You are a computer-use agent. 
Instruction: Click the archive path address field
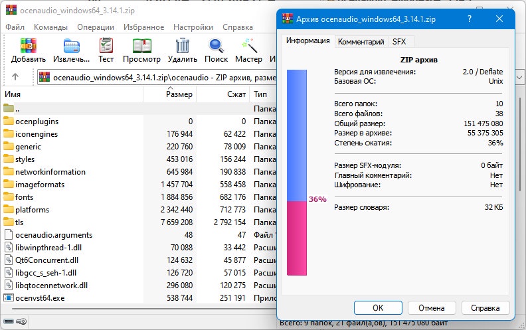[157, 78]
